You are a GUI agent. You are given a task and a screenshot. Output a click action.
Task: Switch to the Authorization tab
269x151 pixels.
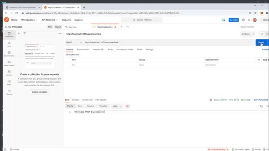83,49
